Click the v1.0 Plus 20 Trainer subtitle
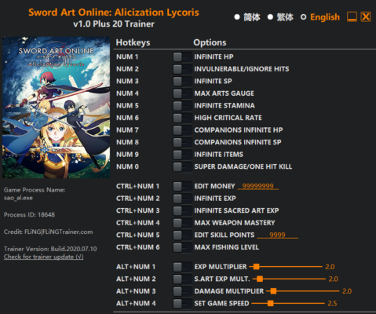The height and width of the screenshot is (314, 376). 114,24
